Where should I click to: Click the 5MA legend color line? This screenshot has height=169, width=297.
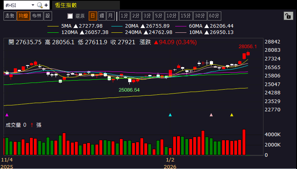click(53, 26)
